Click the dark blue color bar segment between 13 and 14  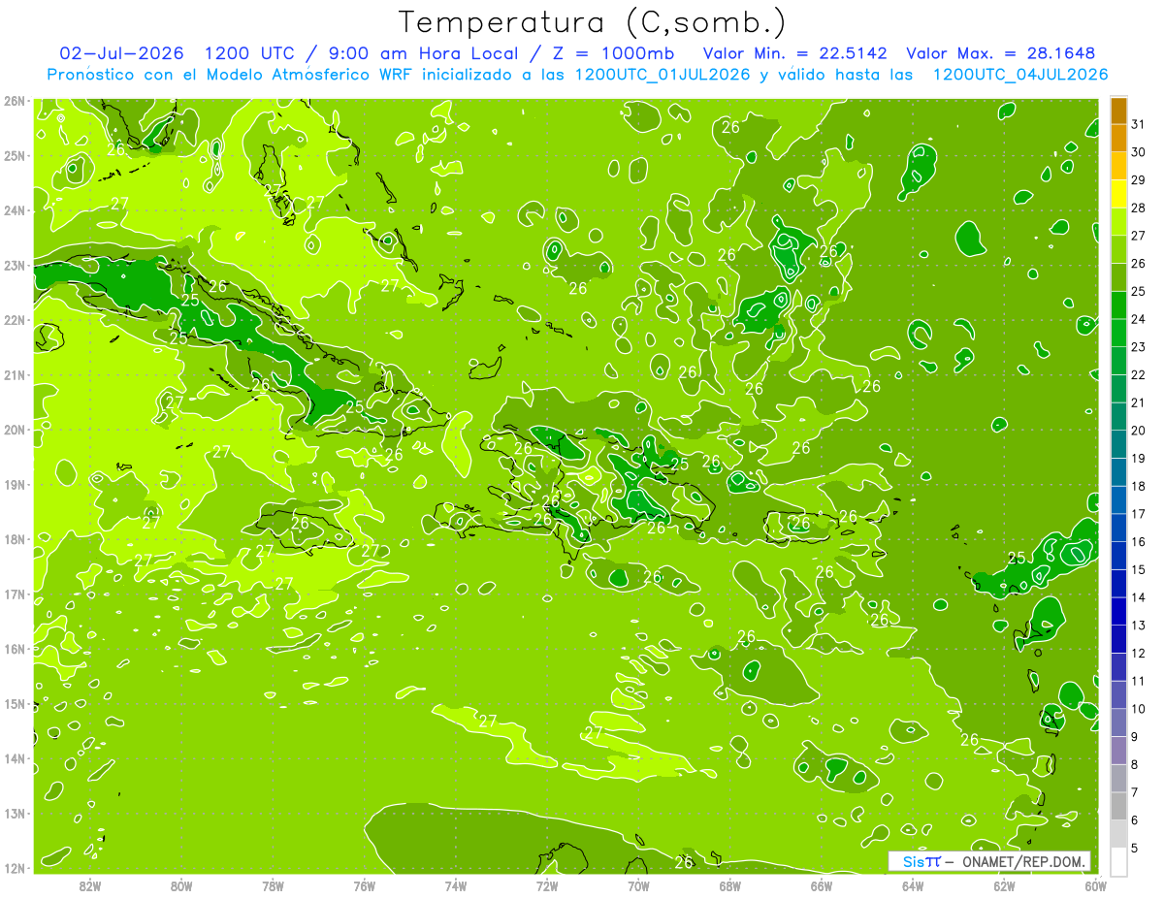click(x=1118, y=611)
